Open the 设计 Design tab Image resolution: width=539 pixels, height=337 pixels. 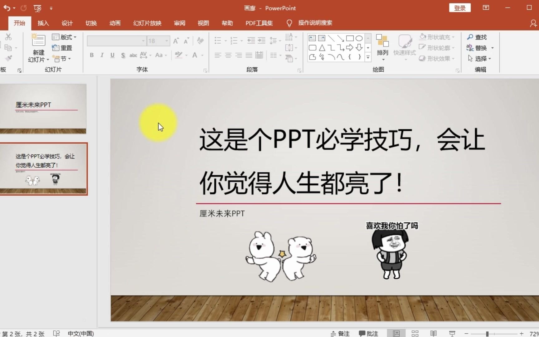point(67,23)
